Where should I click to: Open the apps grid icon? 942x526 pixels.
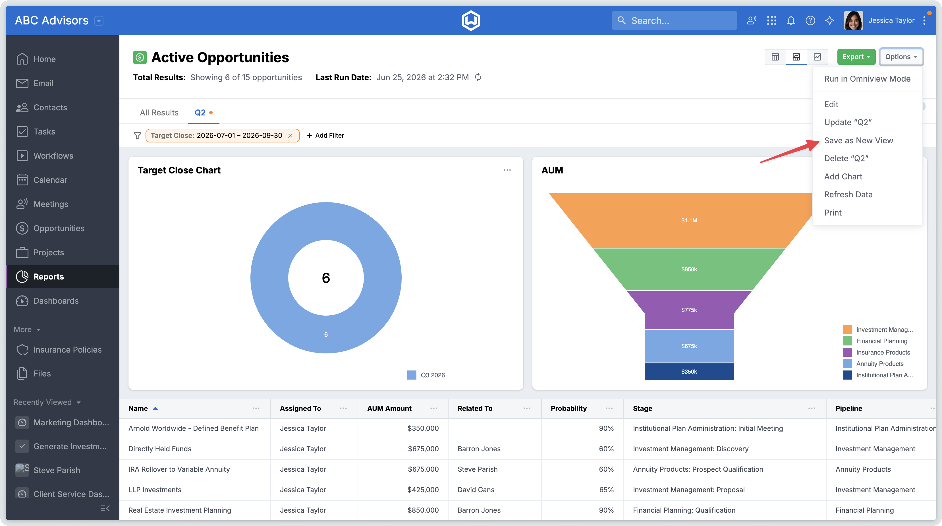[x=771, y=20]
